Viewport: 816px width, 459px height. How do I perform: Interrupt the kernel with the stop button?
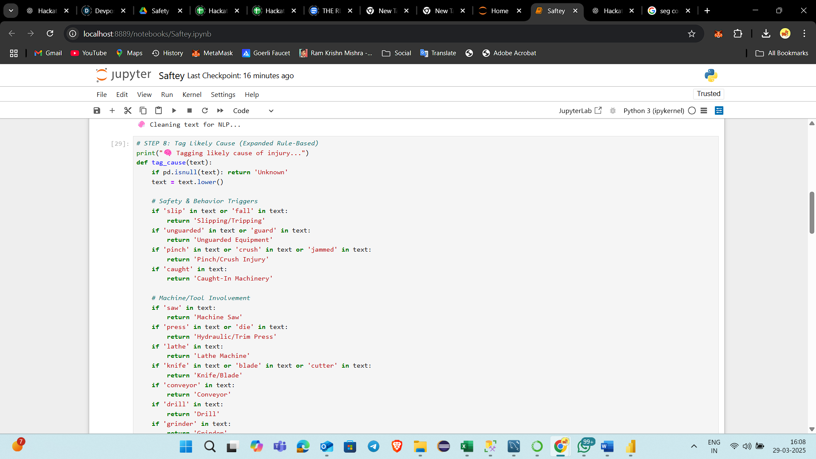(190, 110)
